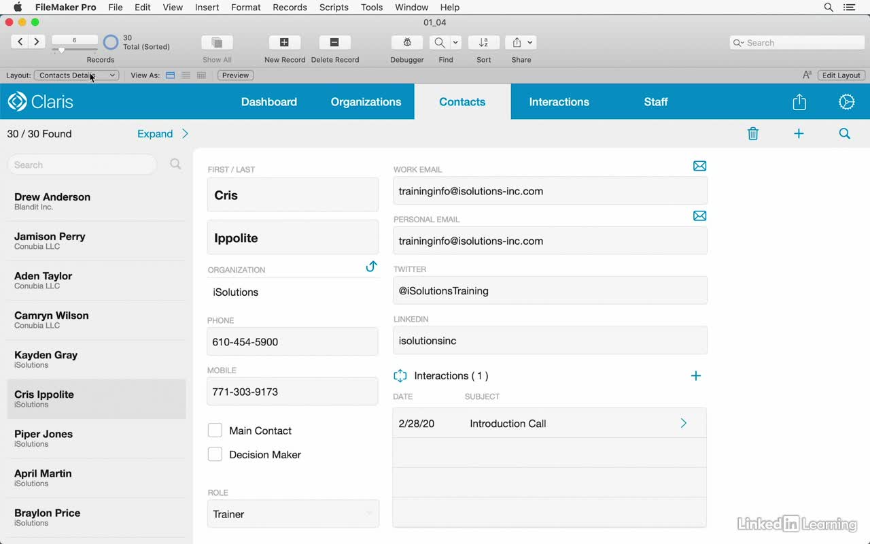This screenshot has height=544, width=870.
Task: Open quick find search options dropdown
Action: click(739, 43)
